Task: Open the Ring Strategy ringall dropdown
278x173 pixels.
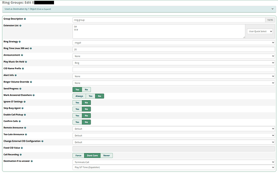Action: click(174, 43)
